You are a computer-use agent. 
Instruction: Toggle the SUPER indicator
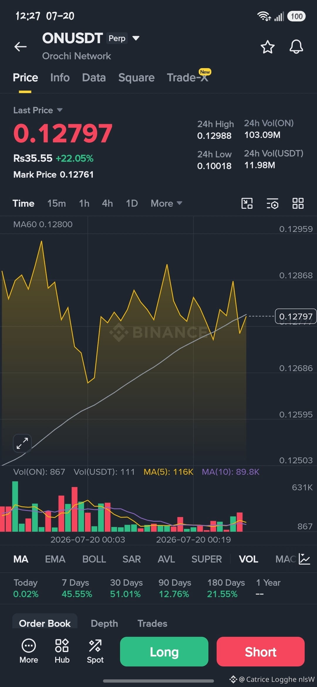[x=207, y=559]
